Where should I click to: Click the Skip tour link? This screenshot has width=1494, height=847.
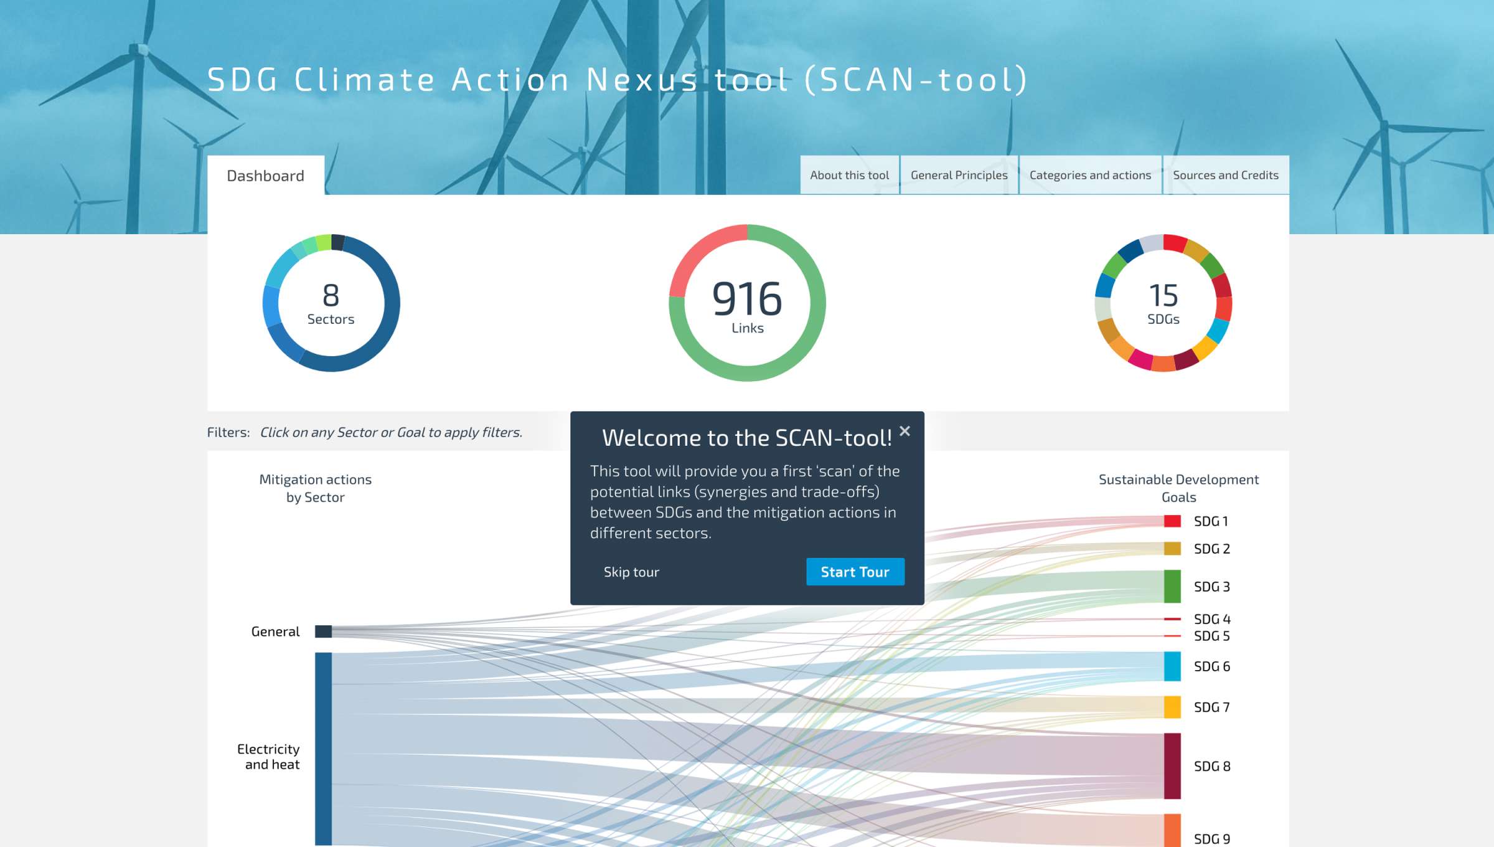(631, 572)
